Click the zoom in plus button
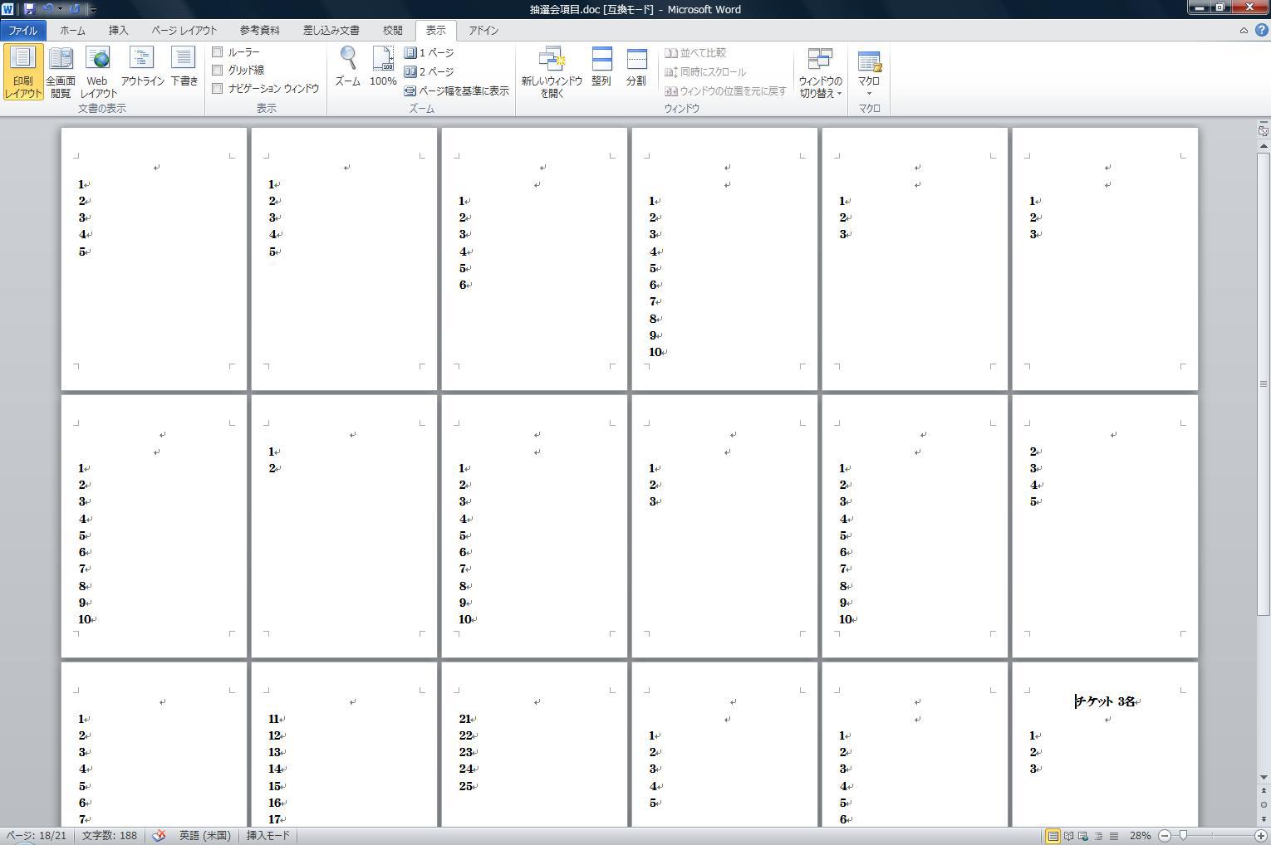Viewport: 1271px width, 845px height. (x=1260, y=836)
